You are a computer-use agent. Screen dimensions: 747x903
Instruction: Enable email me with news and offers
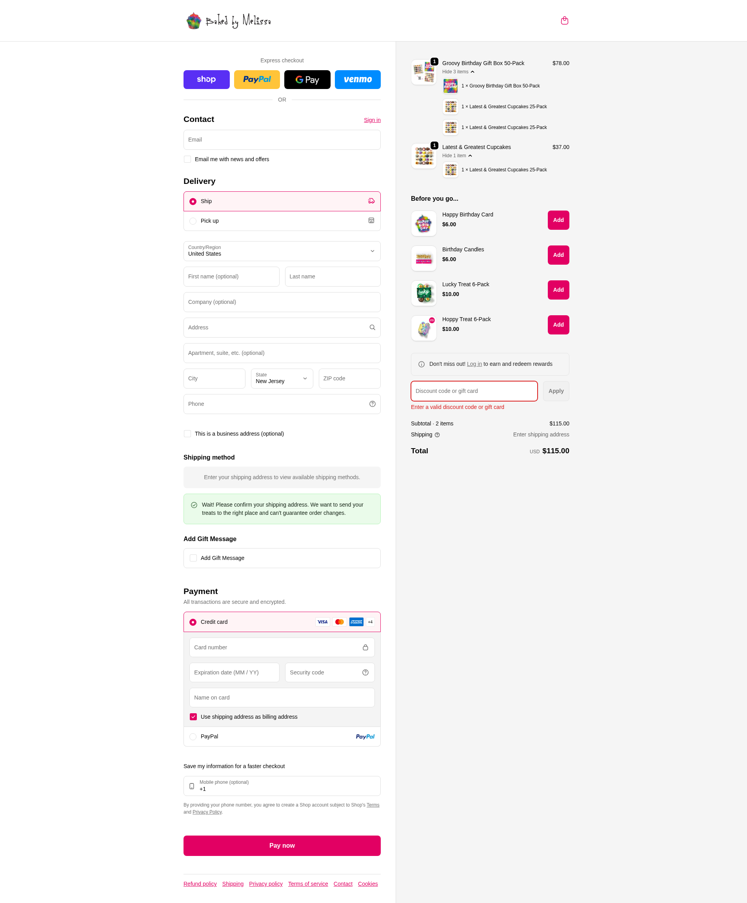pyautogui.click(x=187, y=160)
